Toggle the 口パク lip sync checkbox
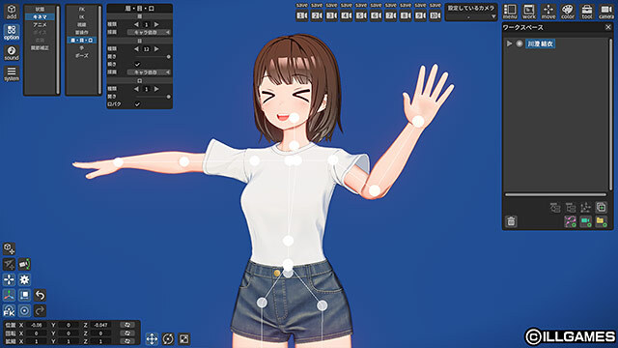Image resolution: width=618 pixels, height=348 pixels. coord(137,104)
